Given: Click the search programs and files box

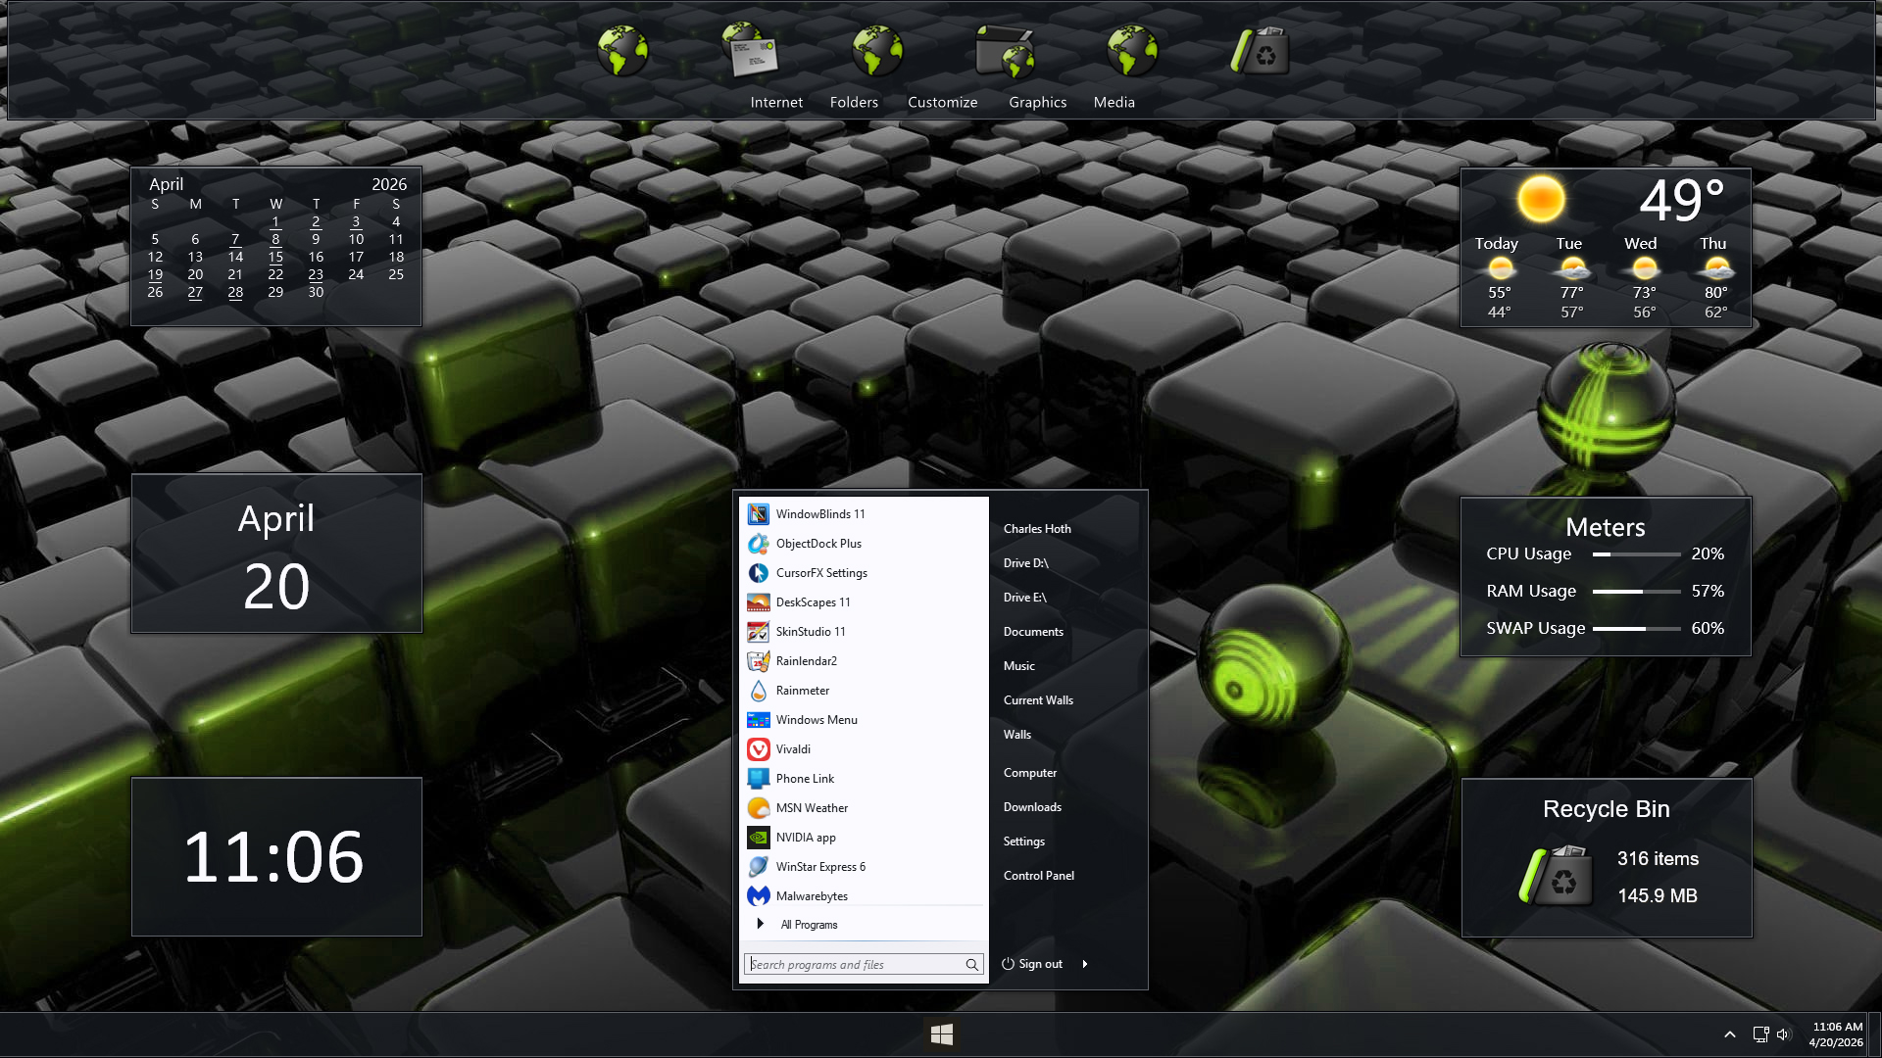Looking at the screenshot, I should tap(855, 965).
